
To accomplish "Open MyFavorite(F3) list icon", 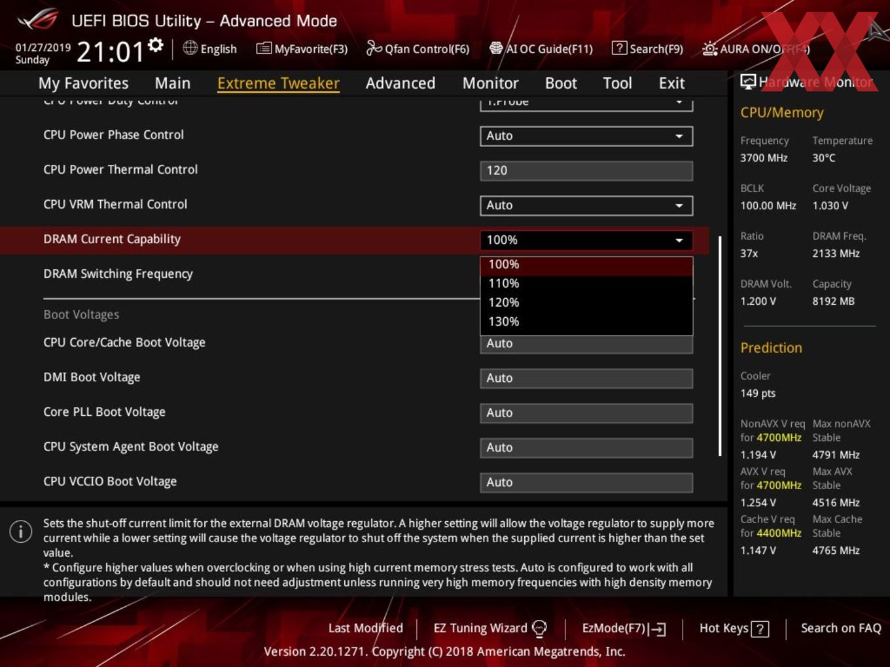I will pos(264,48).
